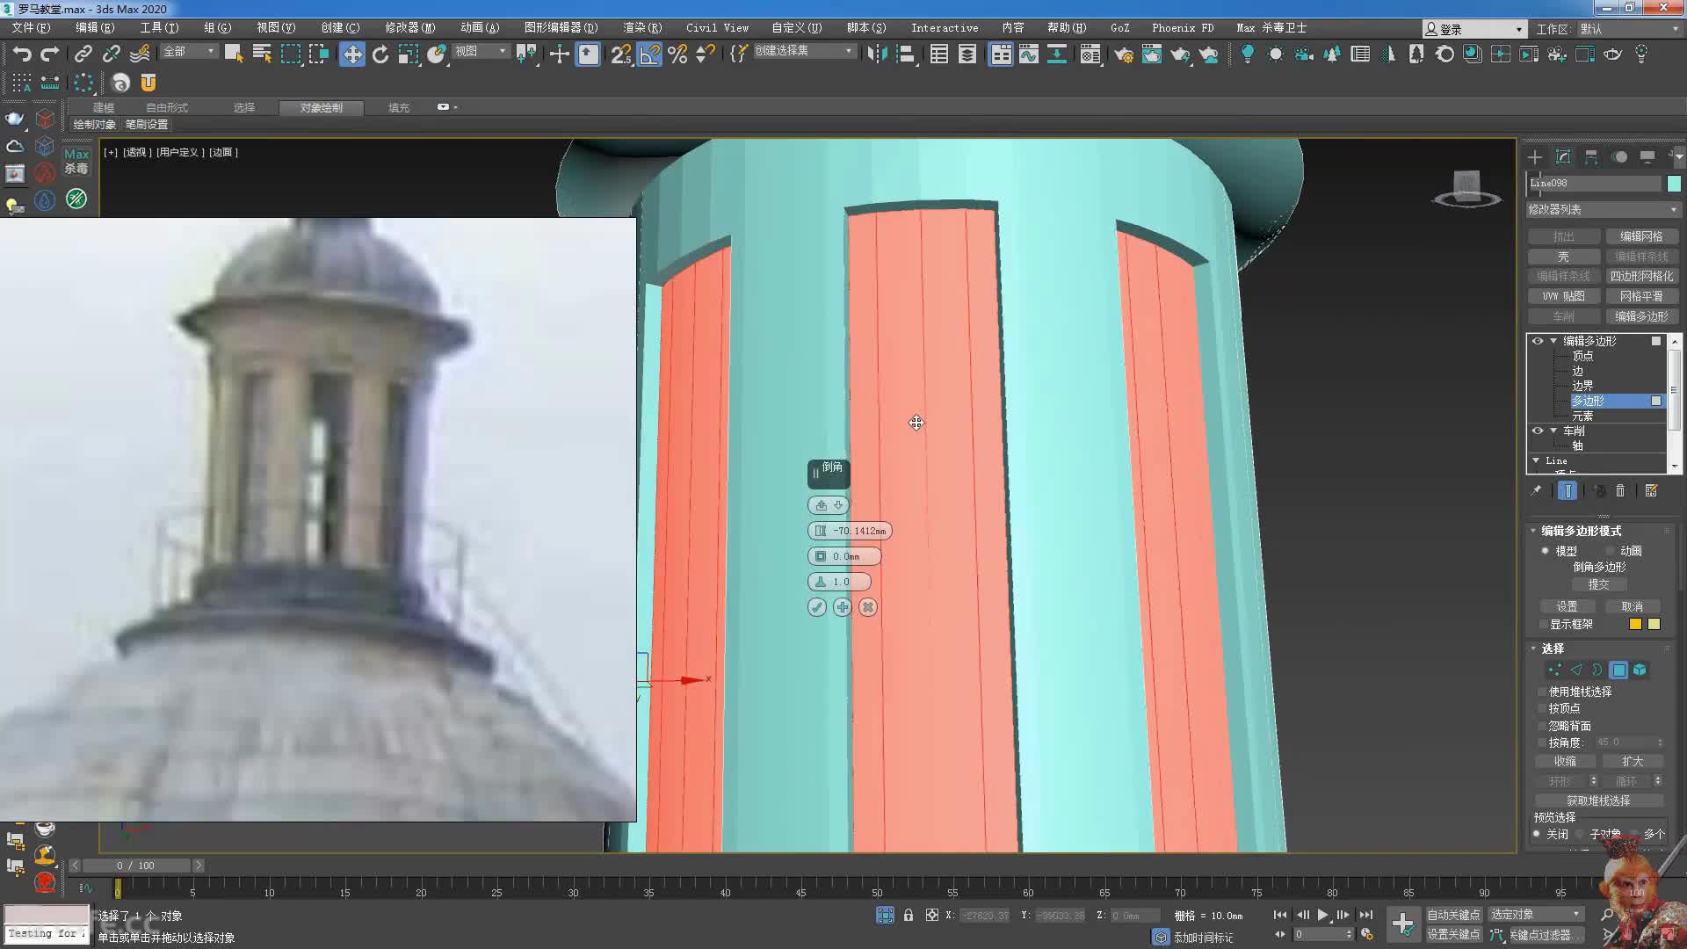Click 网格平滑 modifier button
This screenshot has height=949, width=1687.
pos(1640,296)
